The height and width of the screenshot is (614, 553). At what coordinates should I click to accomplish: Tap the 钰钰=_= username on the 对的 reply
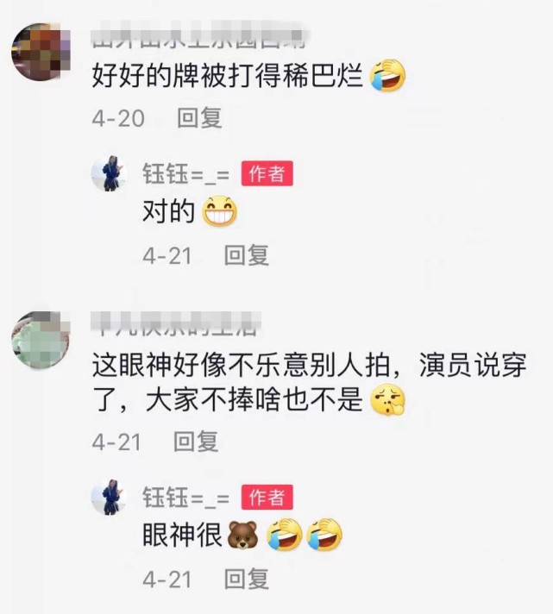pos(186,174)
